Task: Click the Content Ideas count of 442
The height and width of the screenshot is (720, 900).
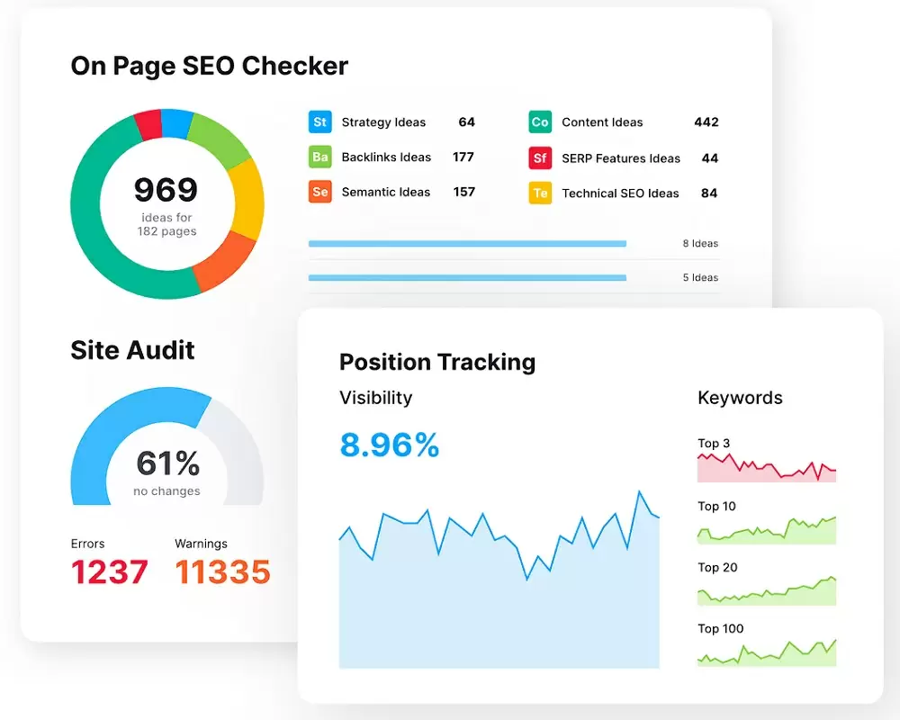Action: (706, 121)
